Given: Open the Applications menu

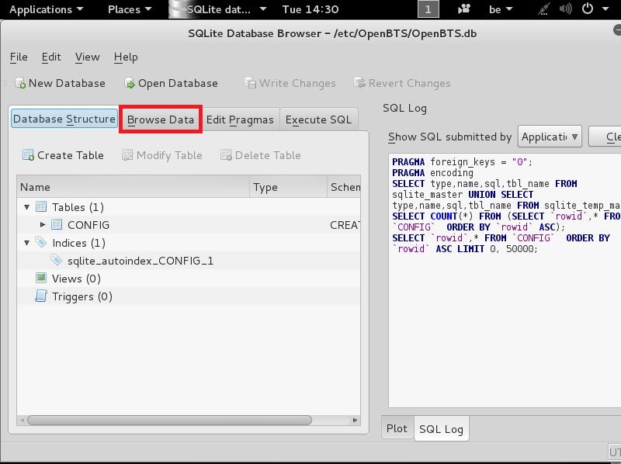Looking at the screenshot, I should (x=46, y=9).
